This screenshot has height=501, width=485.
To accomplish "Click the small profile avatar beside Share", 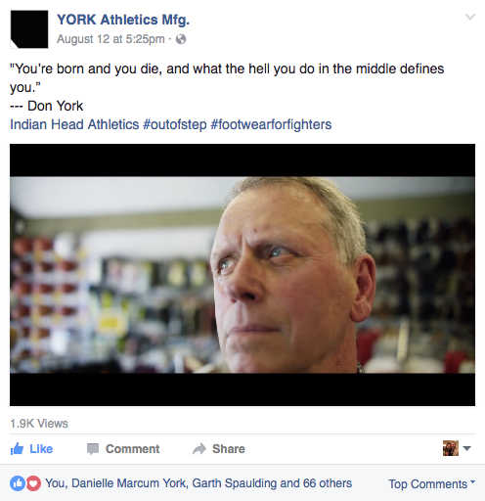I will click(451, 448).
